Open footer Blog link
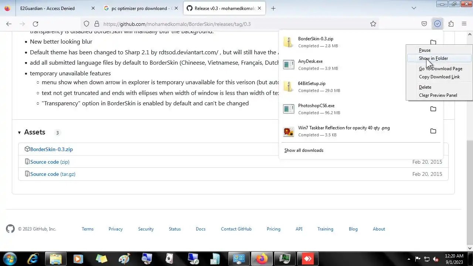 click(353, 229)
